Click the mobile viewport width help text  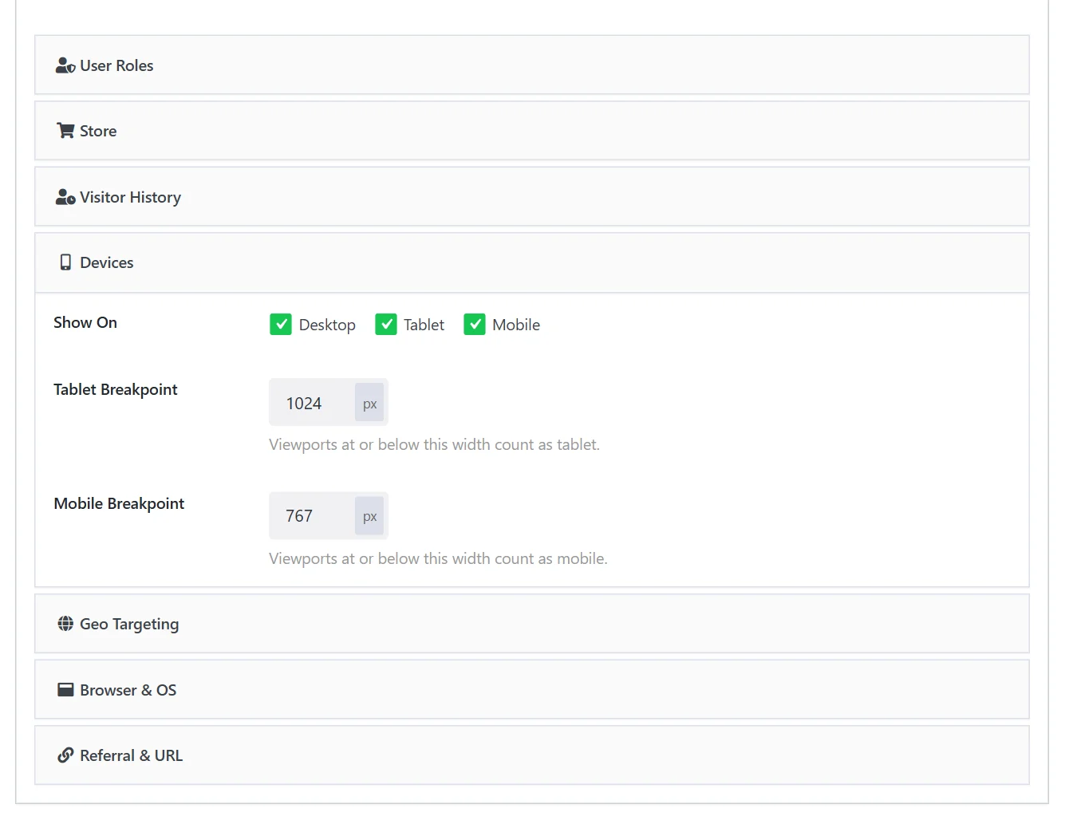tap(438, 558)
